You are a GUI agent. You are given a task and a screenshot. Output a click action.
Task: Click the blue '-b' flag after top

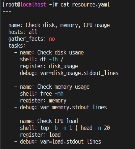55,128
